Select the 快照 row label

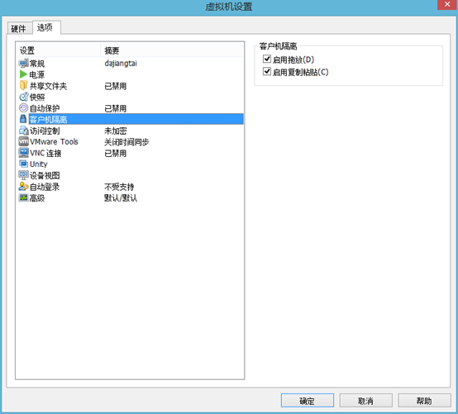37,98
